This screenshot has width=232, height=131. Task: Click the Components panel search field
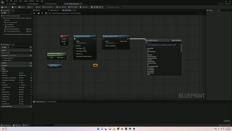pyautogui.click(x=20, y=13)
